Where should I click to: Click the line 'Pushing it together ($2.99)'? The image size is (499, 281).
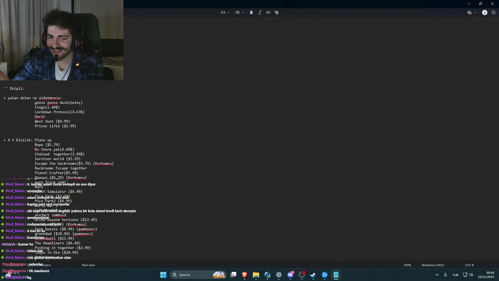[63, 248]
